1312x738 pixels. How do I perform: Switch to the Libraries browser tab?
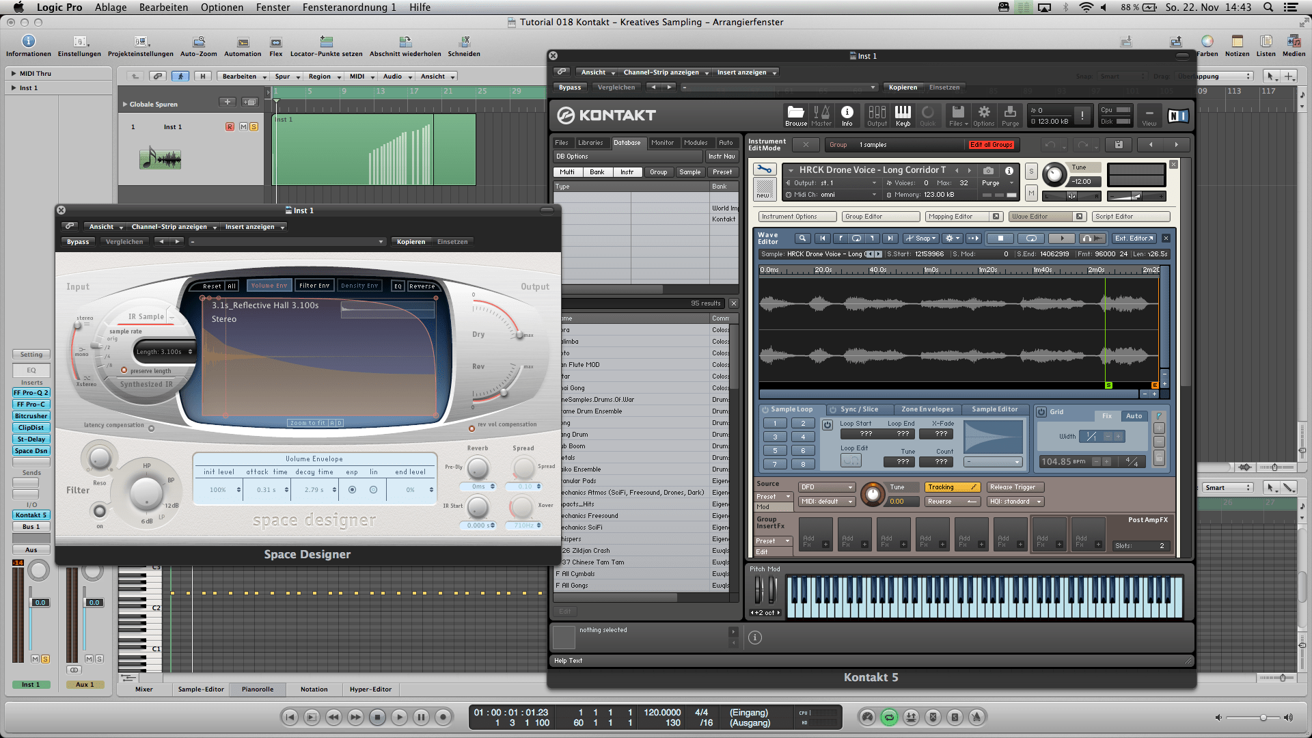[x=590, y=143]
